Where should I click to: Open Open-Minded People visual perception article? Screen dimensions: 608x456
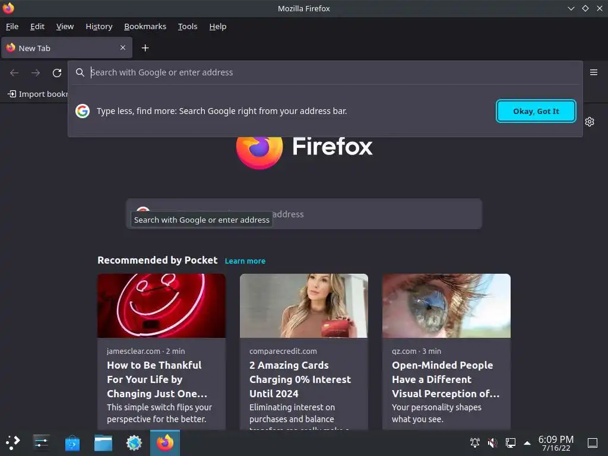[445, 379]
